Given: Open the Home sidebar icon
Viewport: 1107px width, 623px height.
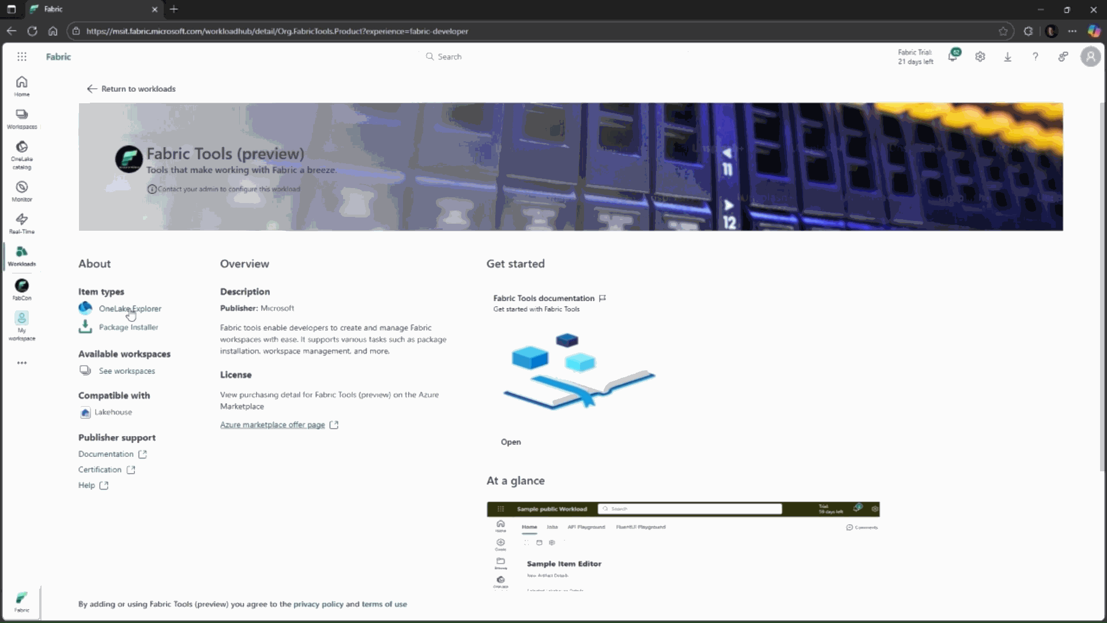Looking at the screenshot, I should pyautogui.click(x=22, y=86).
